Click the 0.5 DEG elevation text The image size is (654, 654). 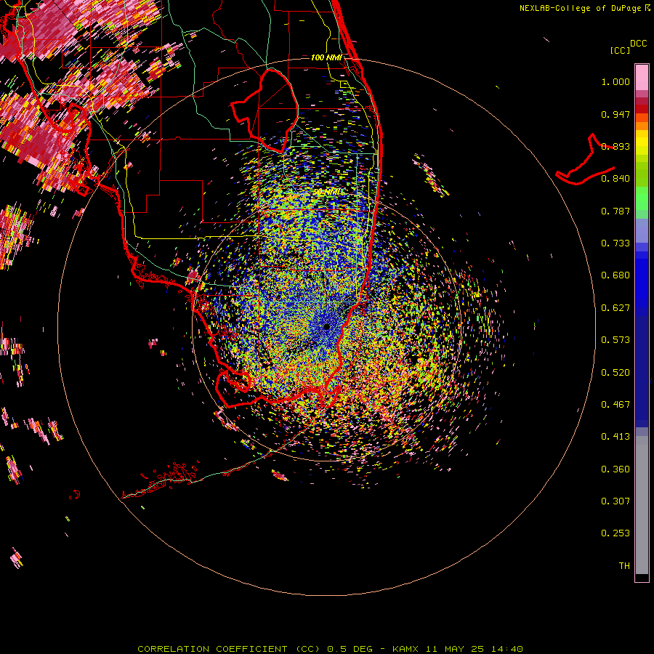click(x=350, y=649)
